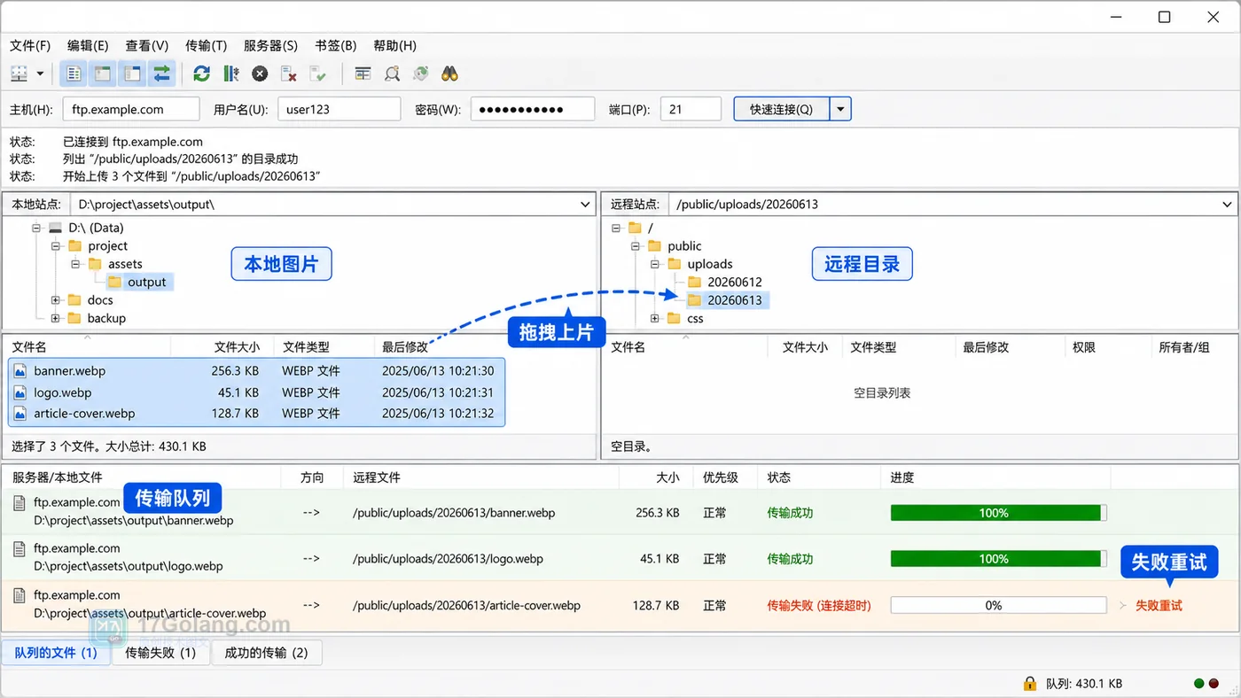This screenshot has height=698, width=1241.
Task: Collapse the D:\ (Data) drive node
Action: tap(36, 228)
